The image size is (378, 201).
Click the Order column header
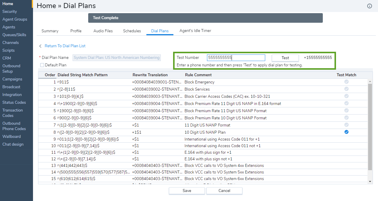point(50,75)
